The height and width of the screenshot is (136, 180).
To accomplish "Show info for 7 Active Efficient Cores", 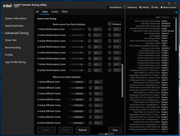I will click(91, 117).
